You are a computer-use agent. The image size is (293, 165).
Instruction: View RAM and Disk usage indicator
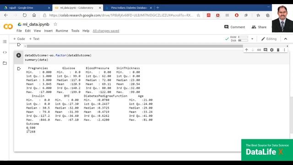[x=239, y=38]
